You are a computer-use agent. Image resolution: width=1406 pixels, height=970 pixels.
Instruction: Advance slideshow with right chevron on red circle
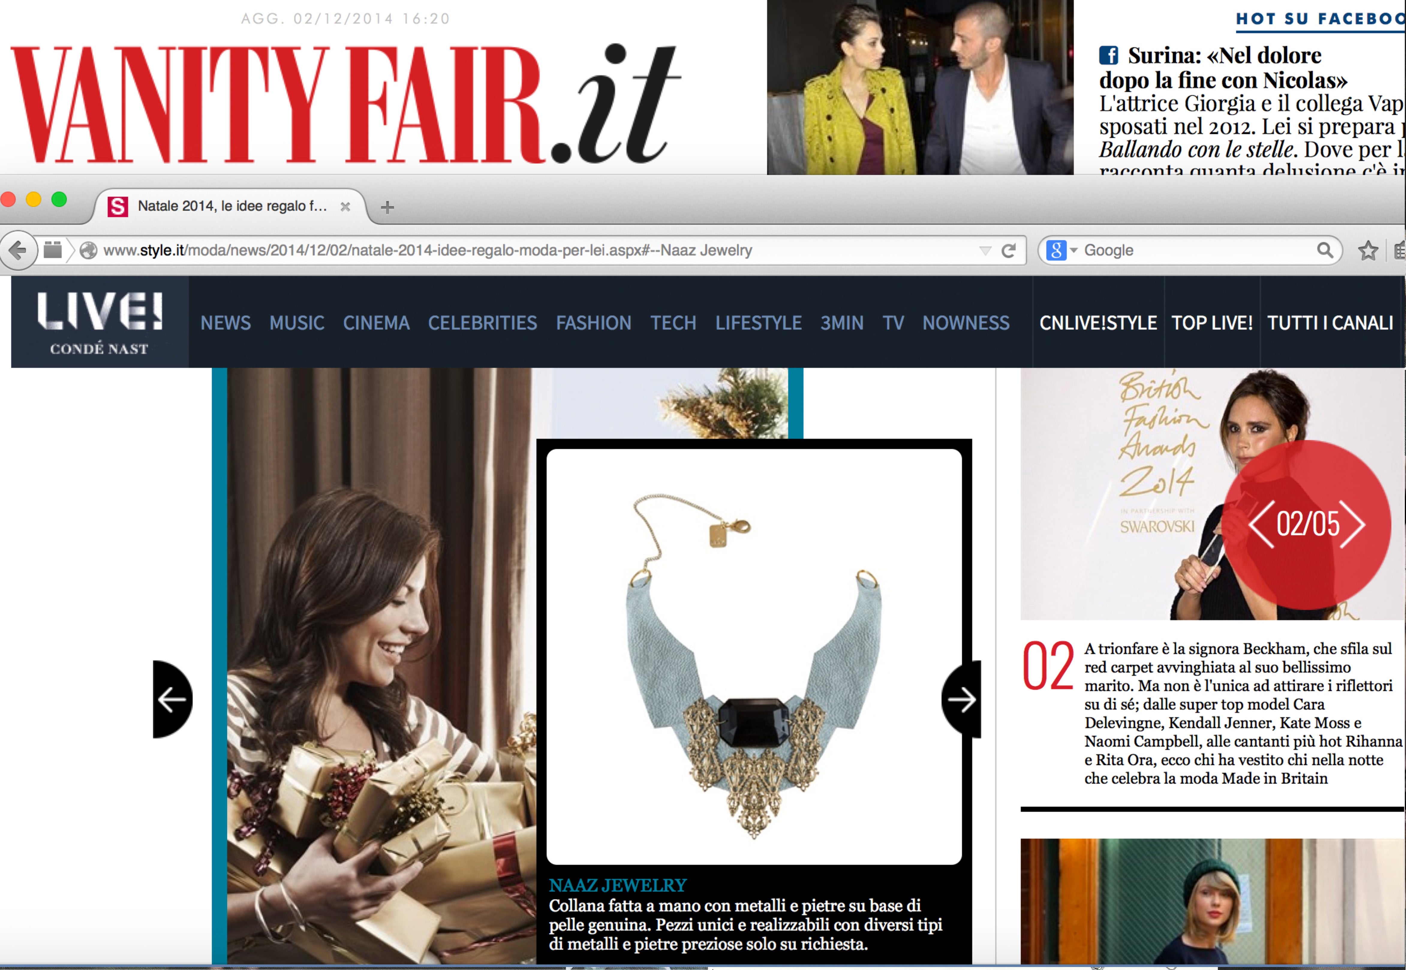1353,525
